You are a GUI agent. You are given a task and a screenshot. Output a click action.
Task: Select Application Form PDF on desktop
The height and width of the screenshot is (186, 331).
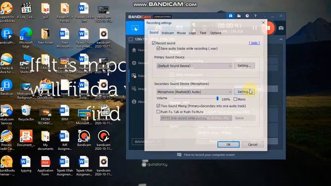click(x=46, y=166)
